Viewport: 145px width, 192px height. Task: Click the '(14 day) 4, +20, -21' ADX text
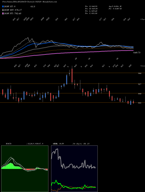click(x=81, y=144)
